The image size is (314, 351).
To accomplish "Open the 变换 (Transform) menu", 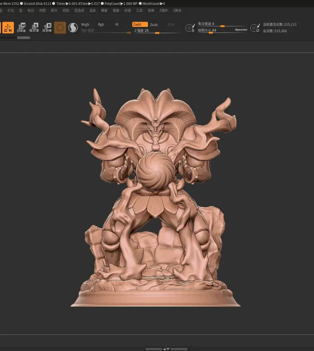I will pyautogui.click(x=151, y=10).
